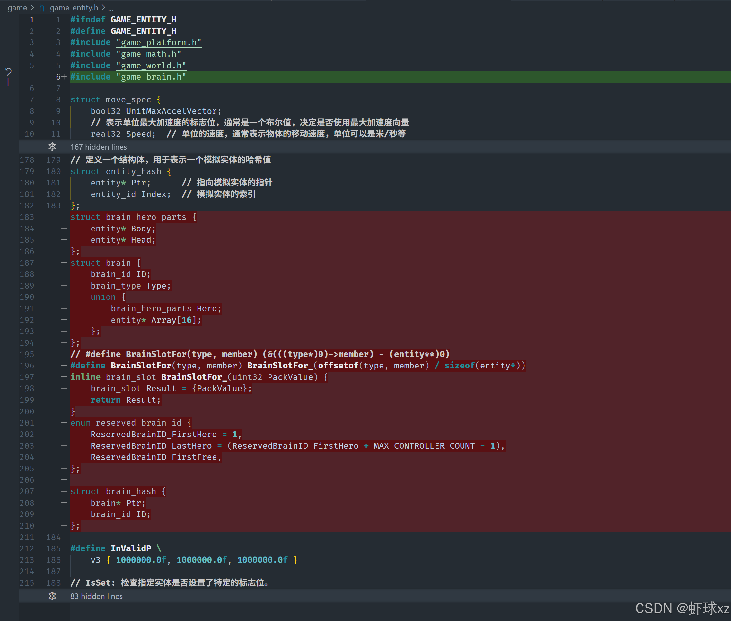This screenshot has width=731, height=621.
Task: Expand the breadcrumb ellipsis symbol list
Action: (110, 7)
